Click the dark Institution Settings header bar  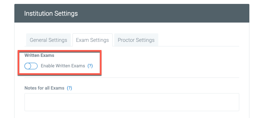click(132, 13)
